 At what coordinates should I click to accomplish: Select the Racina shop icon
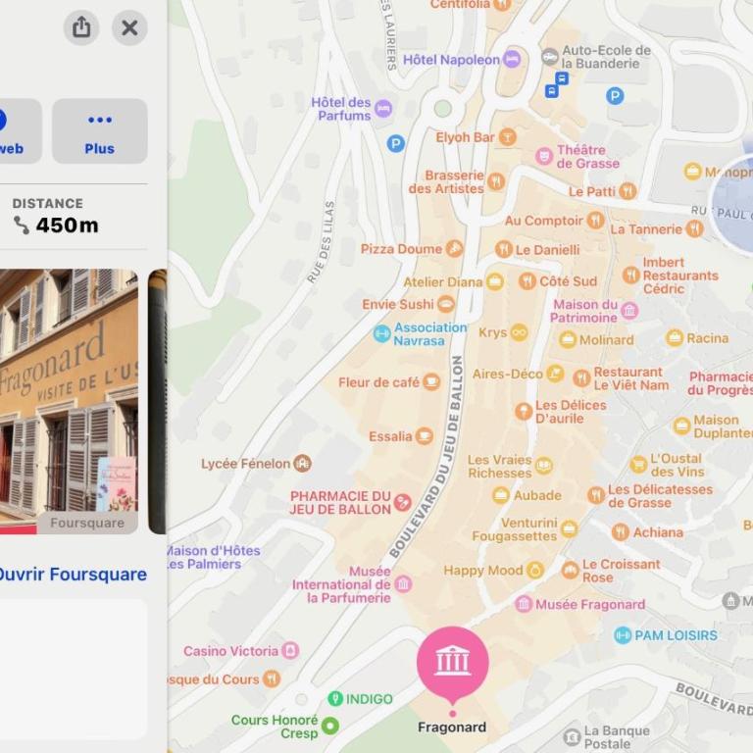point(675,338)
